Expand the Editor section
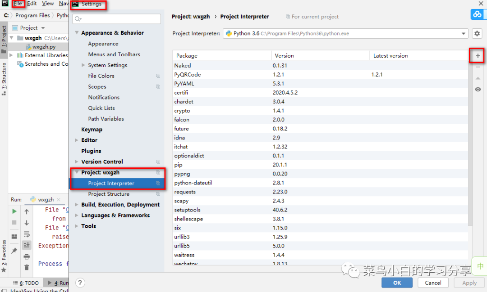The width and height of the screenshot is (487, 292). 76,140
